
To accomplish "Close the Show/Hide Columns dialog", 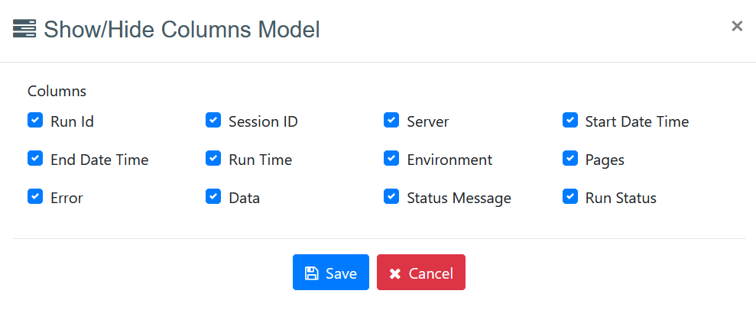I will coord(737,26).
